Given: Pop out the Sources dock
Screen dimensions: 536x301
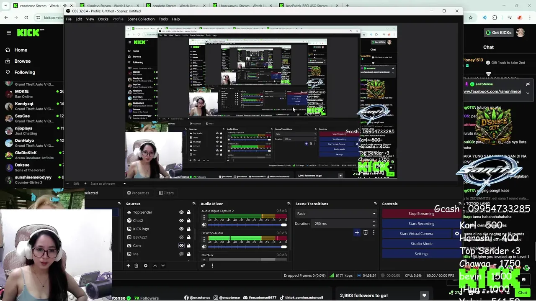Looking at the screenshot, I should [194, 204].
